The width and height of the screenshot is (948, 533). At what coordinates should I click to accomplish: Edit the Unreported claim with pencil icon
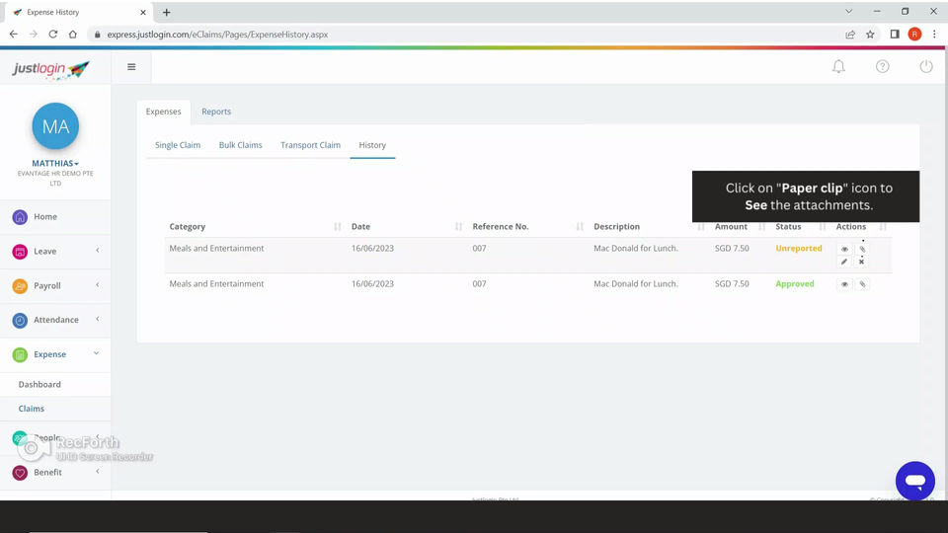tap(844, 262)
